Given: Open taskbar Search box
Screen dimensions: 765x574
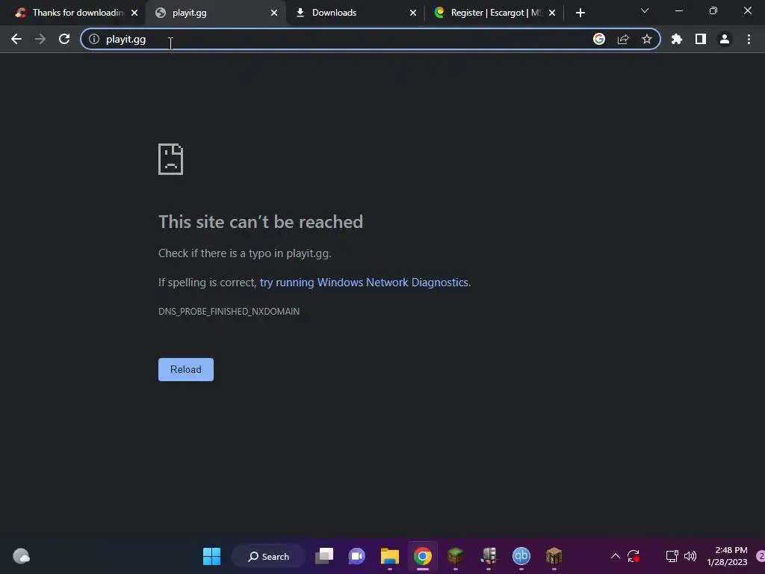Looking at the screenshot, I should (269, 556).
